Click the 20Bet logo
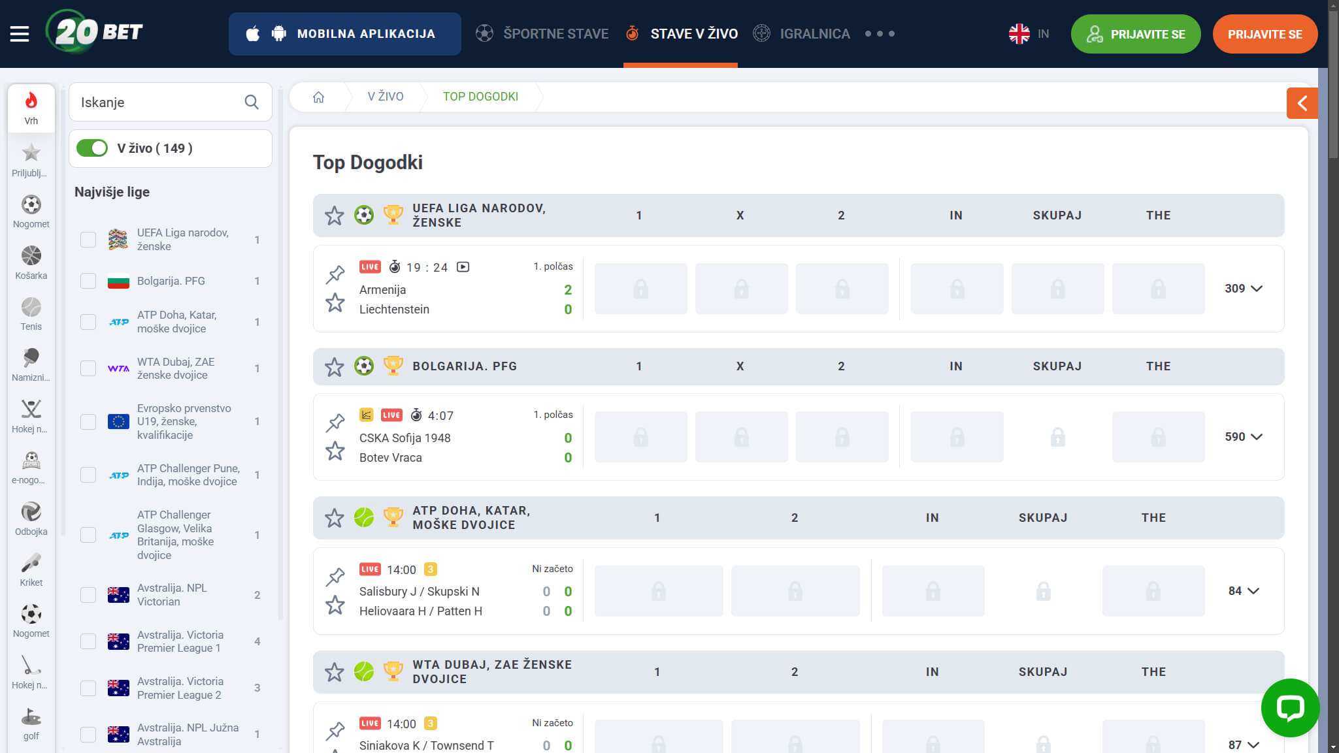 pos(94,32)
